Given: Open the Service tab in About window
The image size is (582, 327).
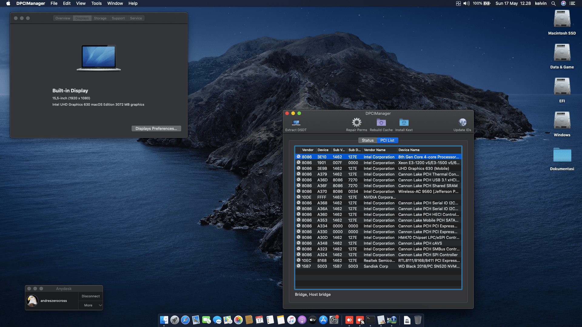Looking at the screenshot, I should click(x=136, y=18).
